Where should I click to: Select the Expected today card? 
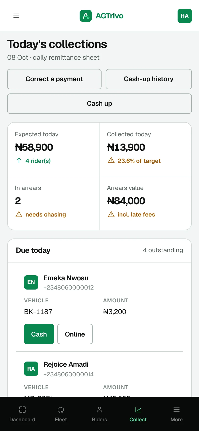54,149
